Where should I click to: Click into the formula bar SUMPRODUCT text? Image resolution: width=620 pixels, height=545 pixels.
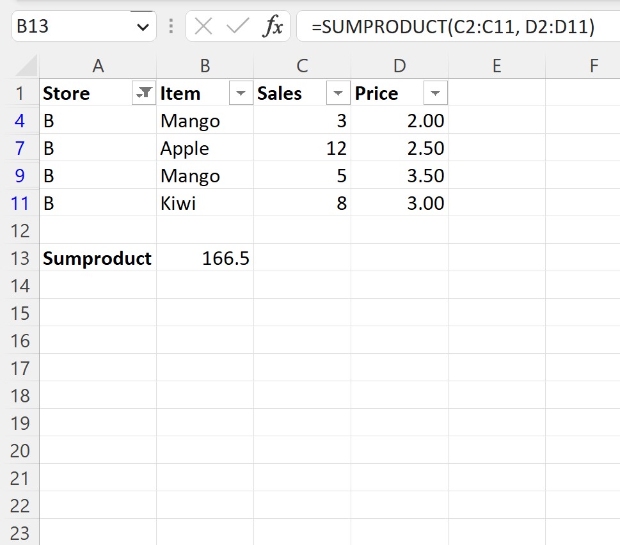click(x=453, y=27)
